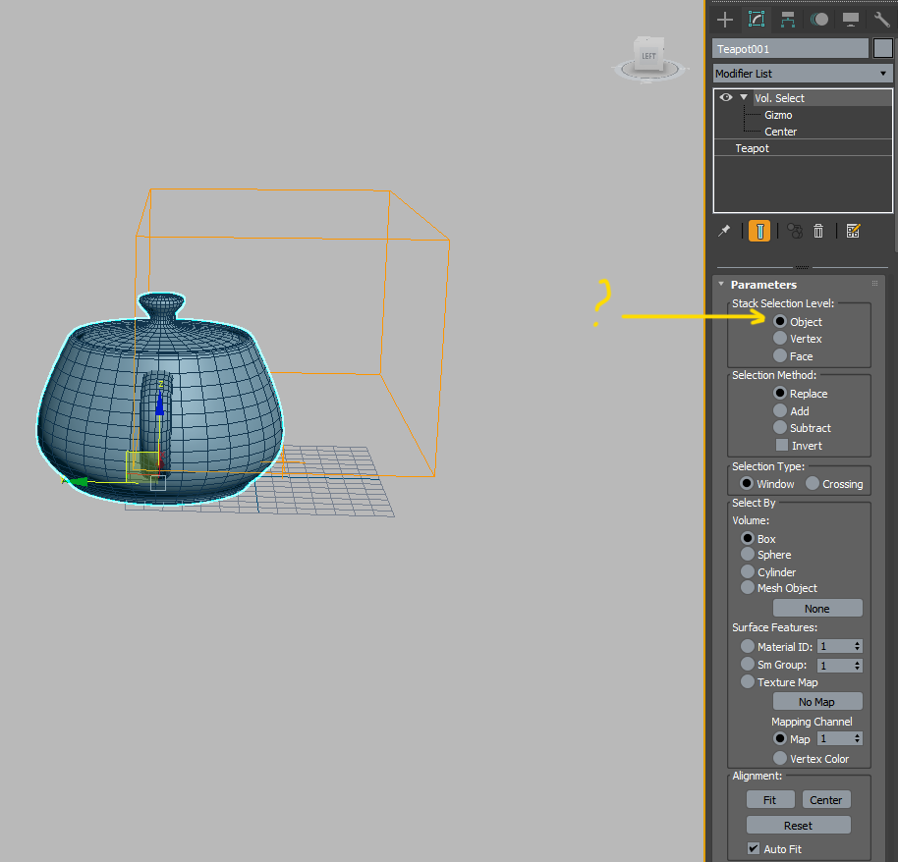Image resolution: width=898 pixels, height=862 pixels.
Task: Disable the Auto Fit checkbox
Action: [753, 848]
